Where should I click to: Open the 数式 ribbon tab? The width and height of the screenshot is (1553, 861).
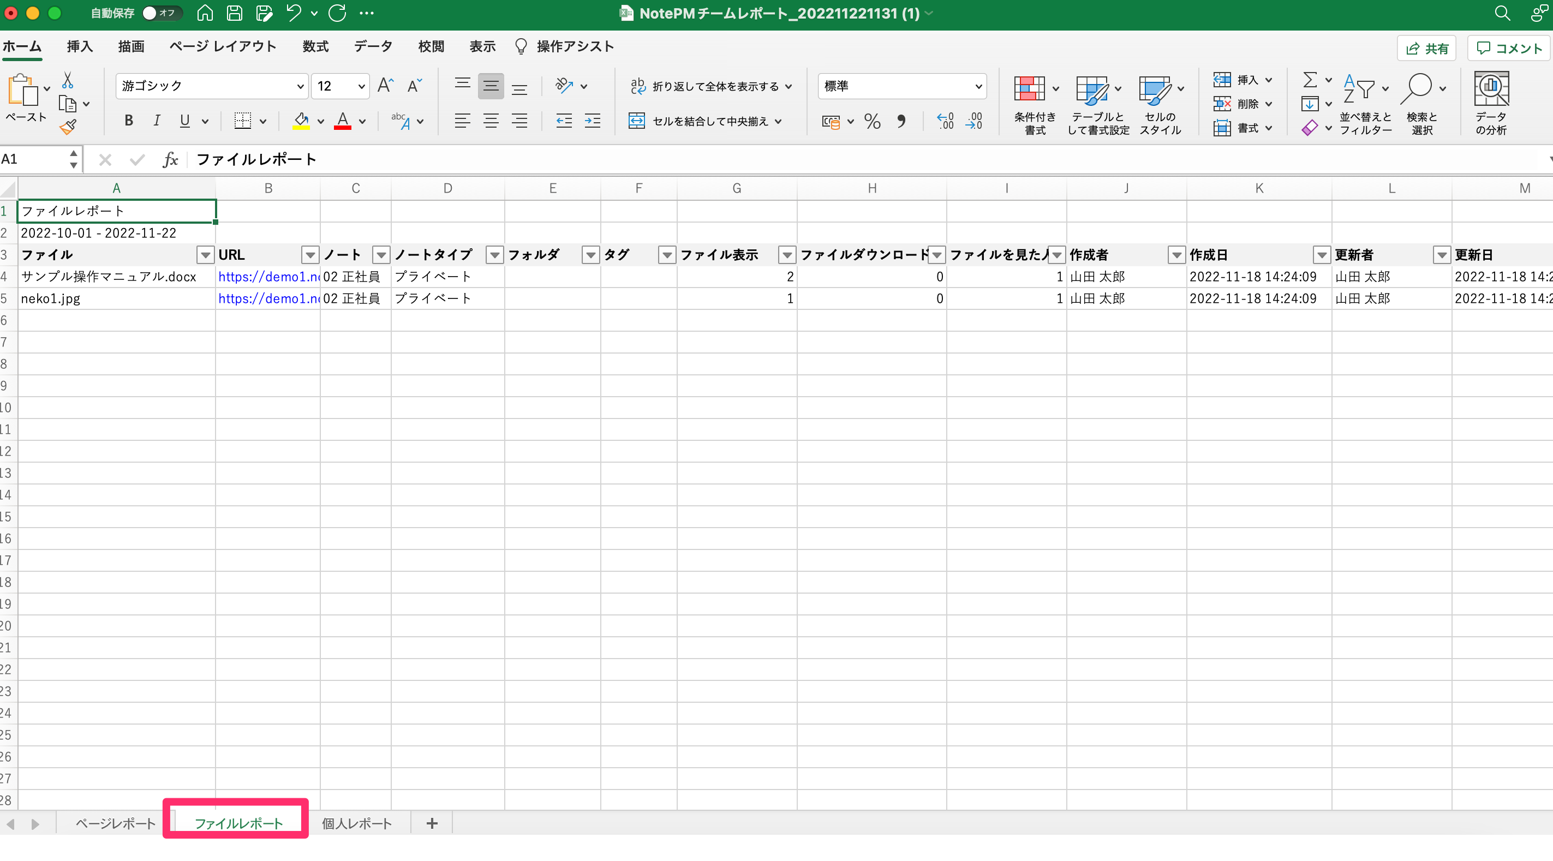(x=315, y=46)
